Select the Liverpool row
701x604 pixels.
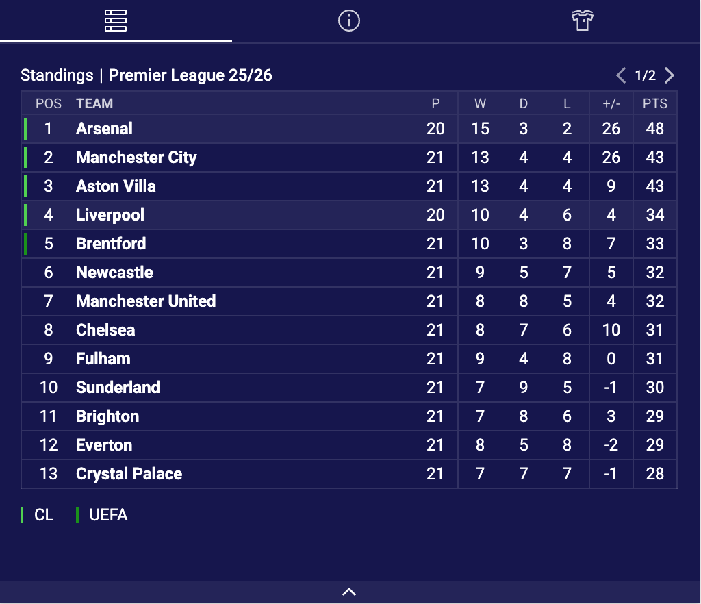pos(110,215)
